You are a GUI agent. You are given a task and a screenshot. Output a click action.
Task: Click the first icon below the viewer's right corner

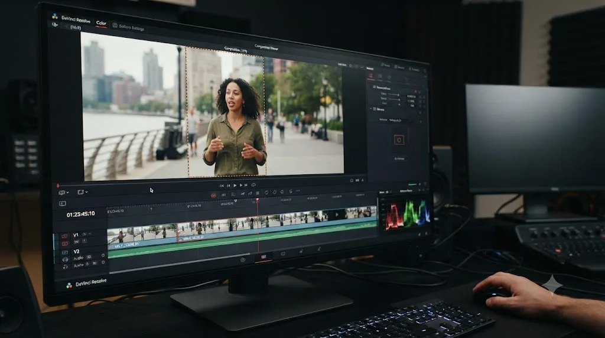352,180
